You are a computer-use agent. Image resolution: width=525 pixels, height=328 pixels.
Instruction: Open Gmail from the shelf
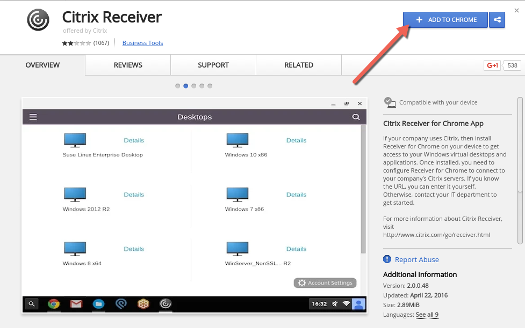click(76, 304)
